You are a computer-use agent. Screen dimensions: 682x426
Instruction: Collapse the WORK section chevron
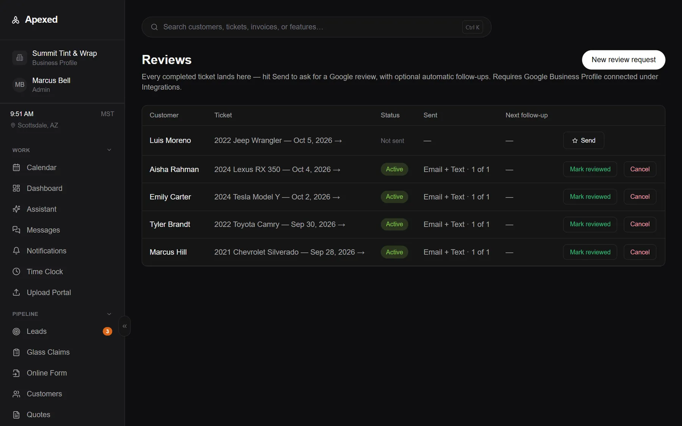pyautogui.click(x=109, y=150)
